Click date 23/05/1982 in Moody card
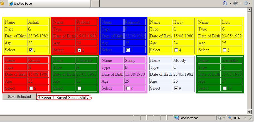Image resolution: width=254 pixels, height=122 pixels. click(183, 74)
